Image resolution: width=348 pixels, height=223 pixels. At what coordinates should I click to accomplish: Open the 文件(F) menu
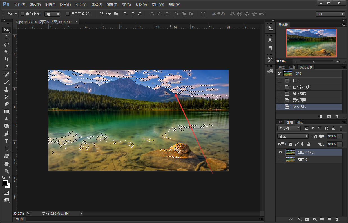coord(20,5)
